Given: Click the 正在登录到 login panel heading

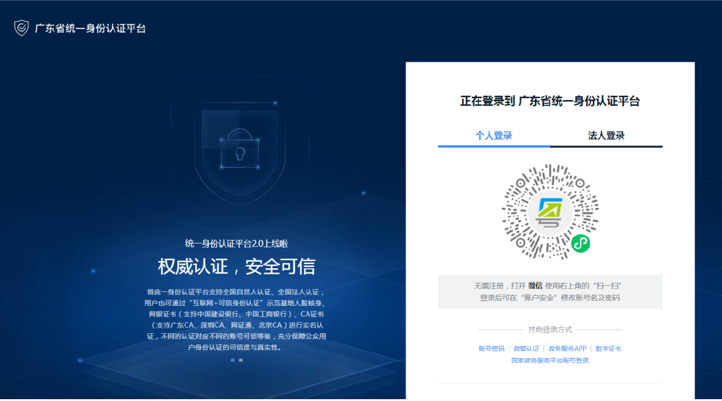Looking at the screenshot, I should [x=550, y=101].
